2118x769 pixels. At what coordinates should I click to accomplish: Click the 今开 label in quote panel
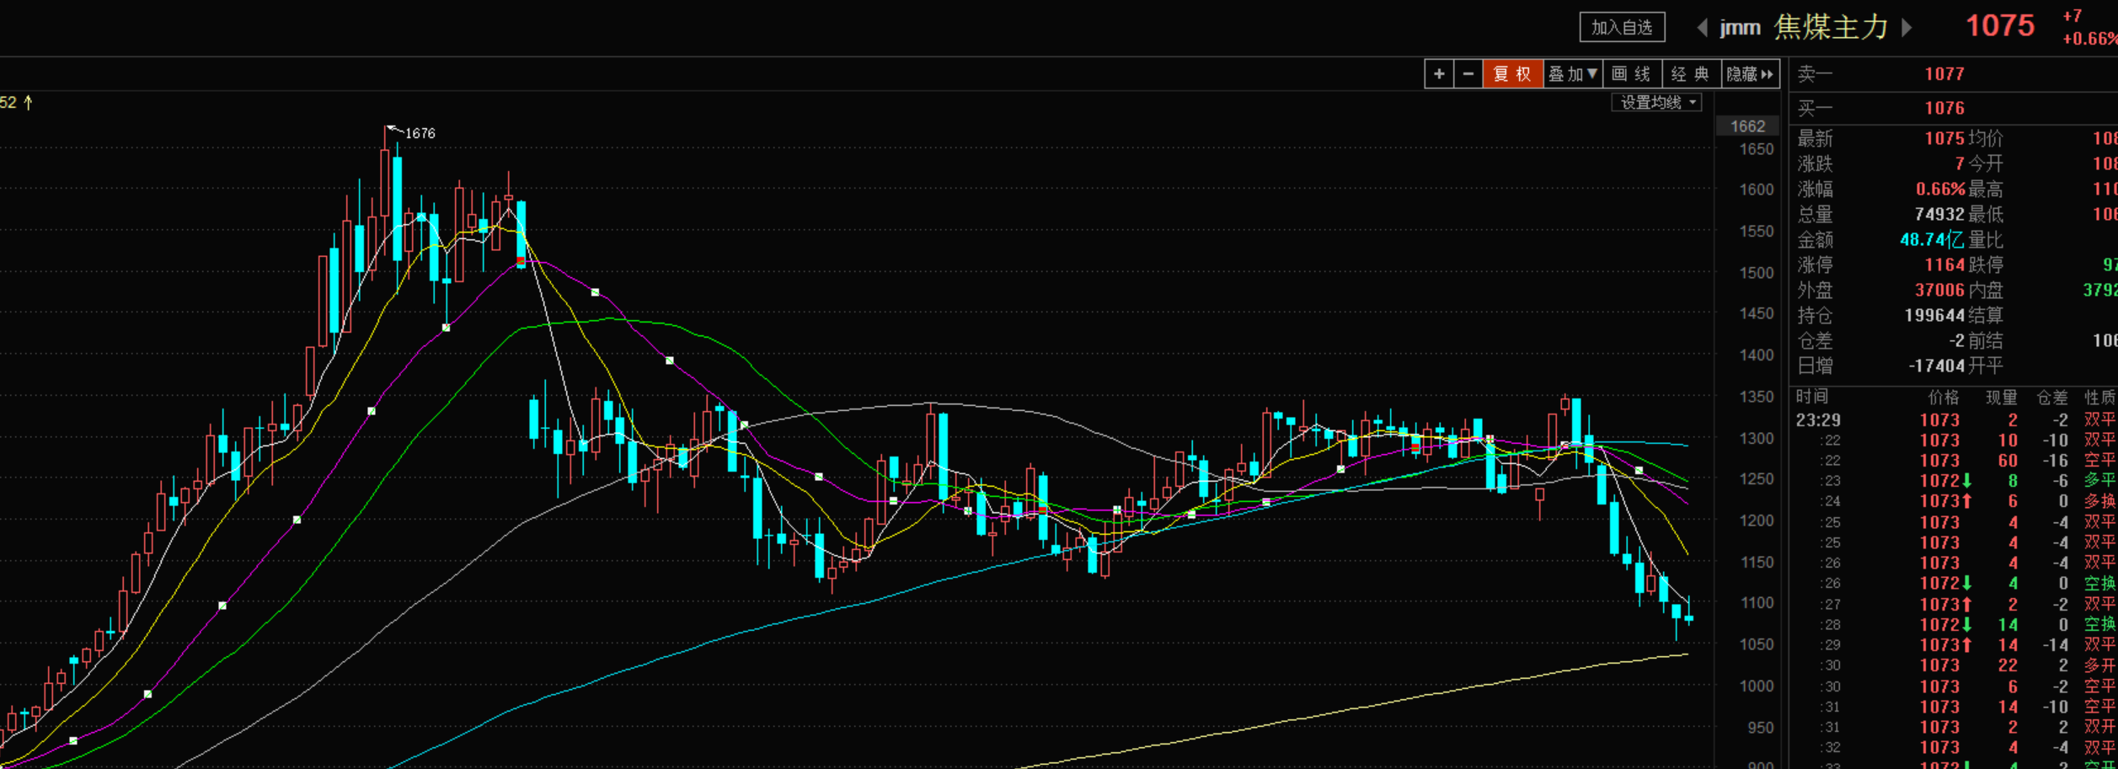tap(1986, 163)
